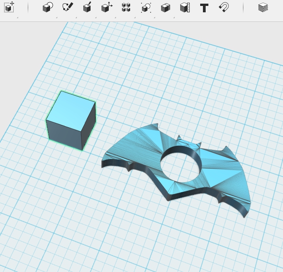Toggle the Snap magnet tool
This screenshot has height=272, width=283.
224,7
